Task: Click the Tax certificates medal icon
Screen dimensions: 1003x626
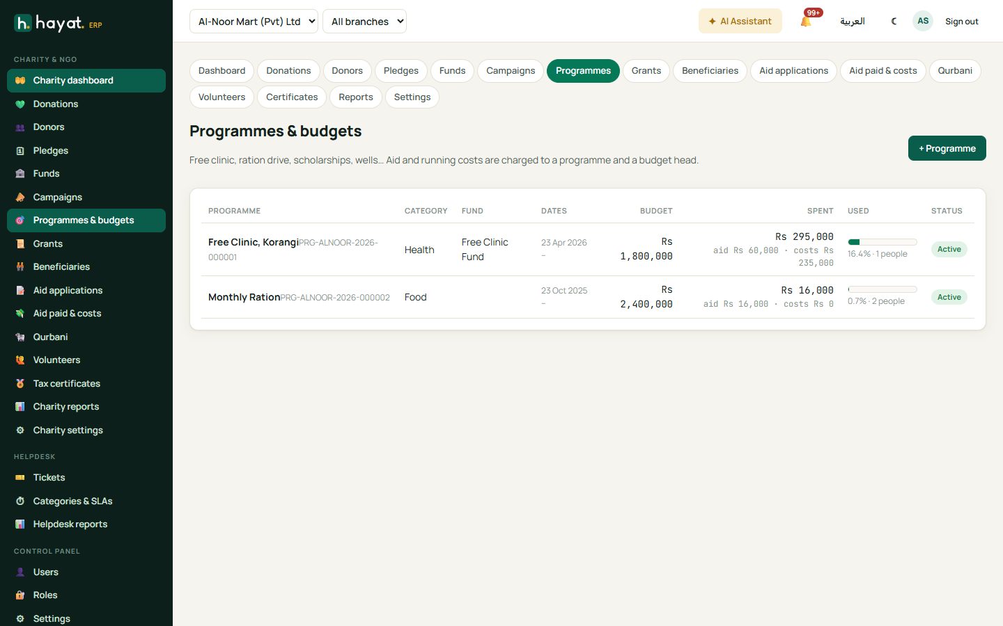Action: pos(20,384)
